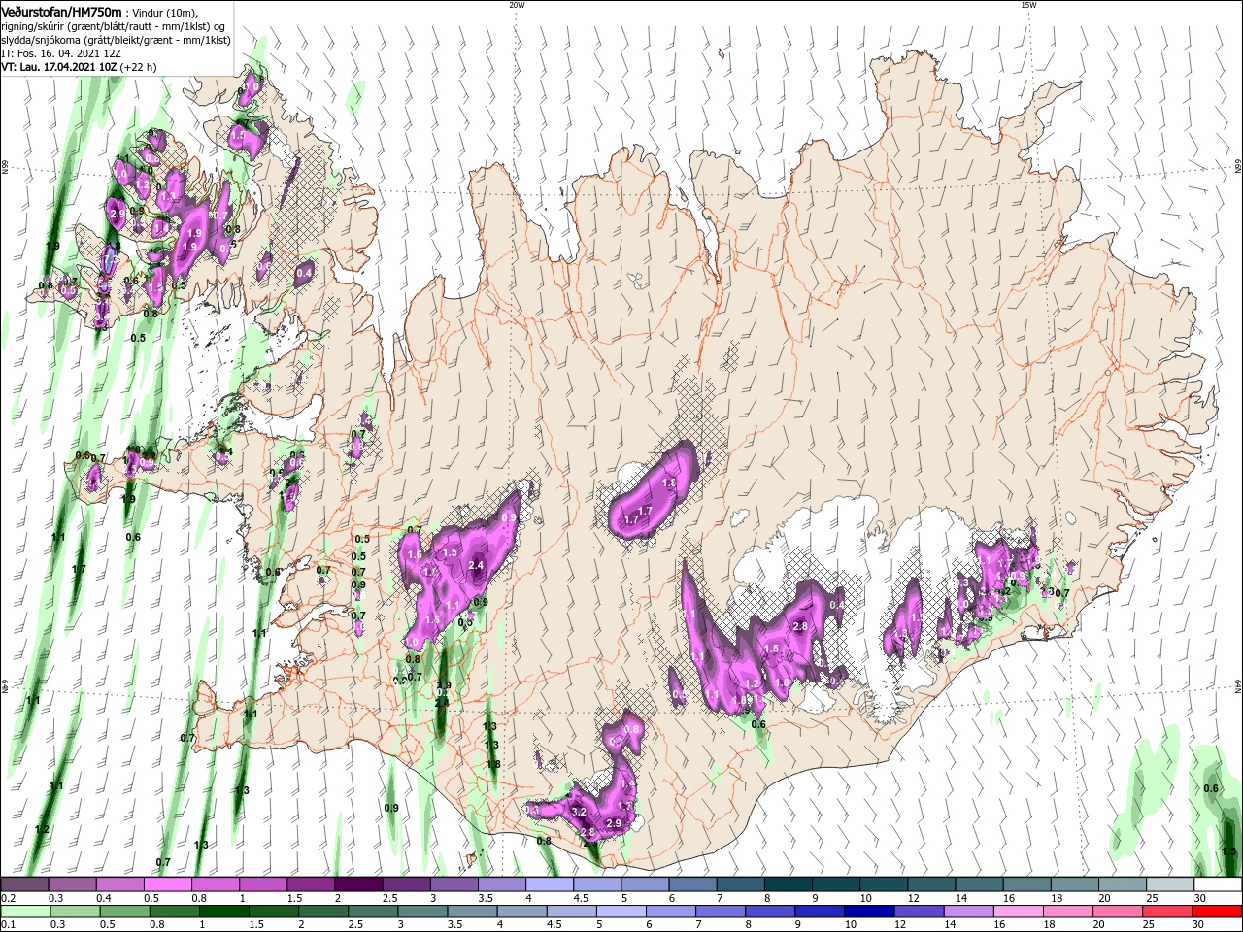Viewport: 1243px width, 932px height.
Task: Pick the violet 12–14 rain legend swatch
Action: click(918, 912)
